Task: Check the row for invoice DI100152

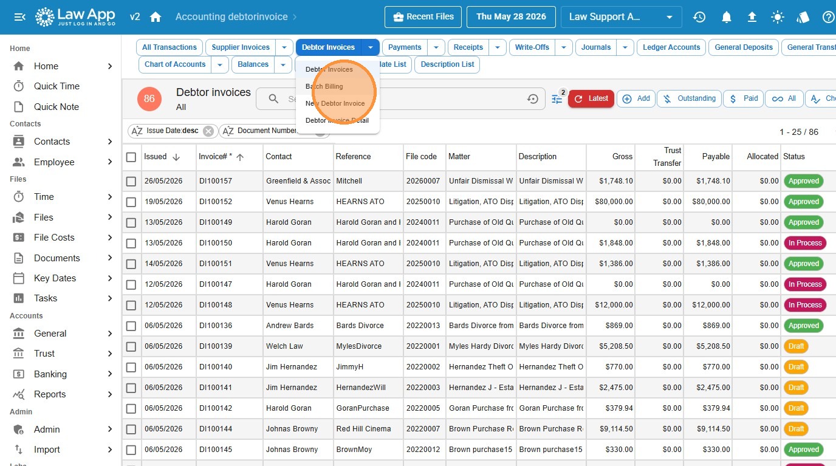Action: (131, 202)
